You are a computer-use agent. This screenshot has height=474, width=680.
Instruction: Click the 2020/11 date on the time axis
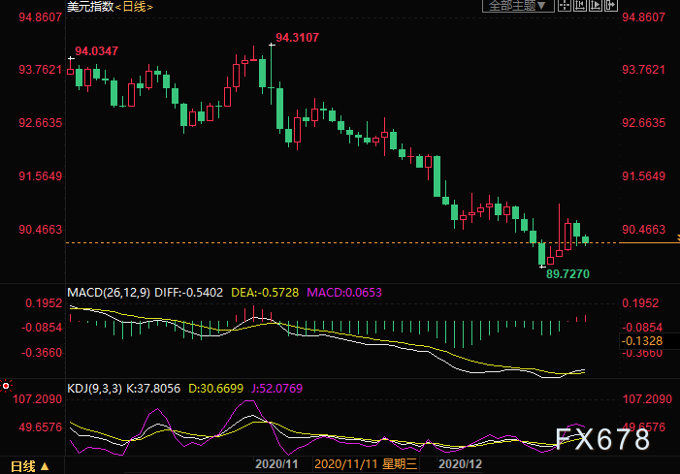(275, 464)
